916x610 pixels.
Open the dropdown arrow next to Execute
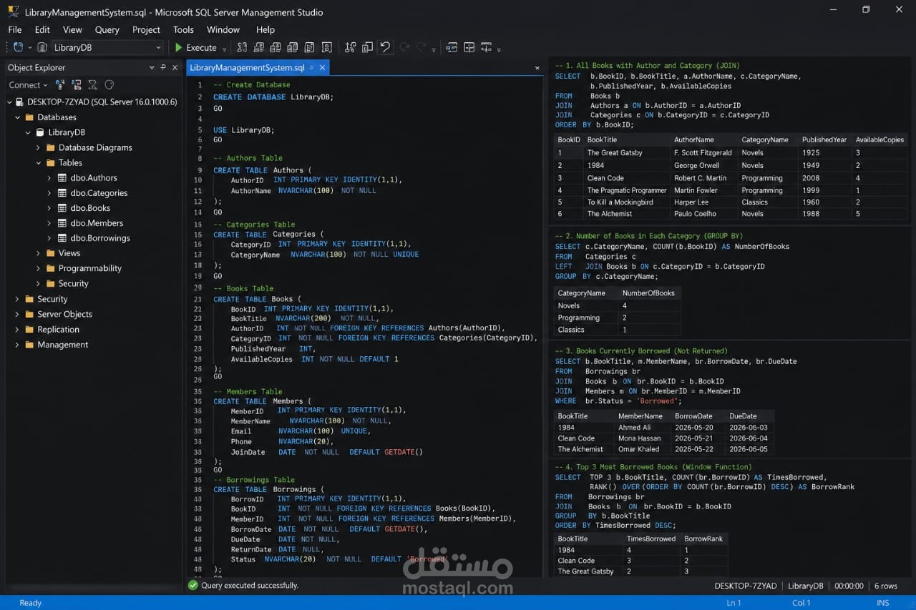pyautogui.click(x=224, y=49)
